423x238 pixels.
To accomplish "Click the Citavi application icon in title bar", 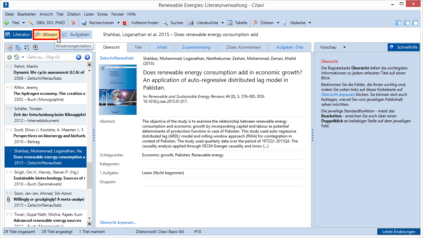I will coord(6,5).
